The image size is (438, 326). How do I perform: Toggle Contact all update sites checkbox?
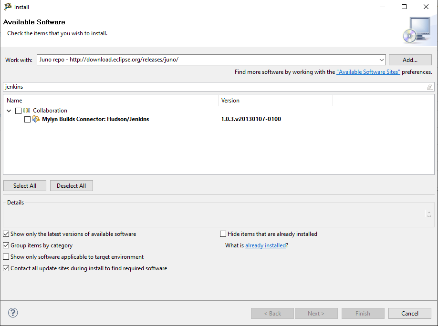click(6, 268)
